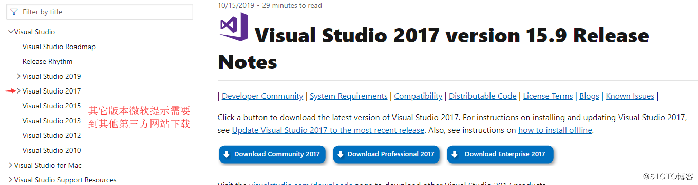Open the Developer Community link
Image resolution: width=698 pixels, height=185 pixels.
pos(262,96)
